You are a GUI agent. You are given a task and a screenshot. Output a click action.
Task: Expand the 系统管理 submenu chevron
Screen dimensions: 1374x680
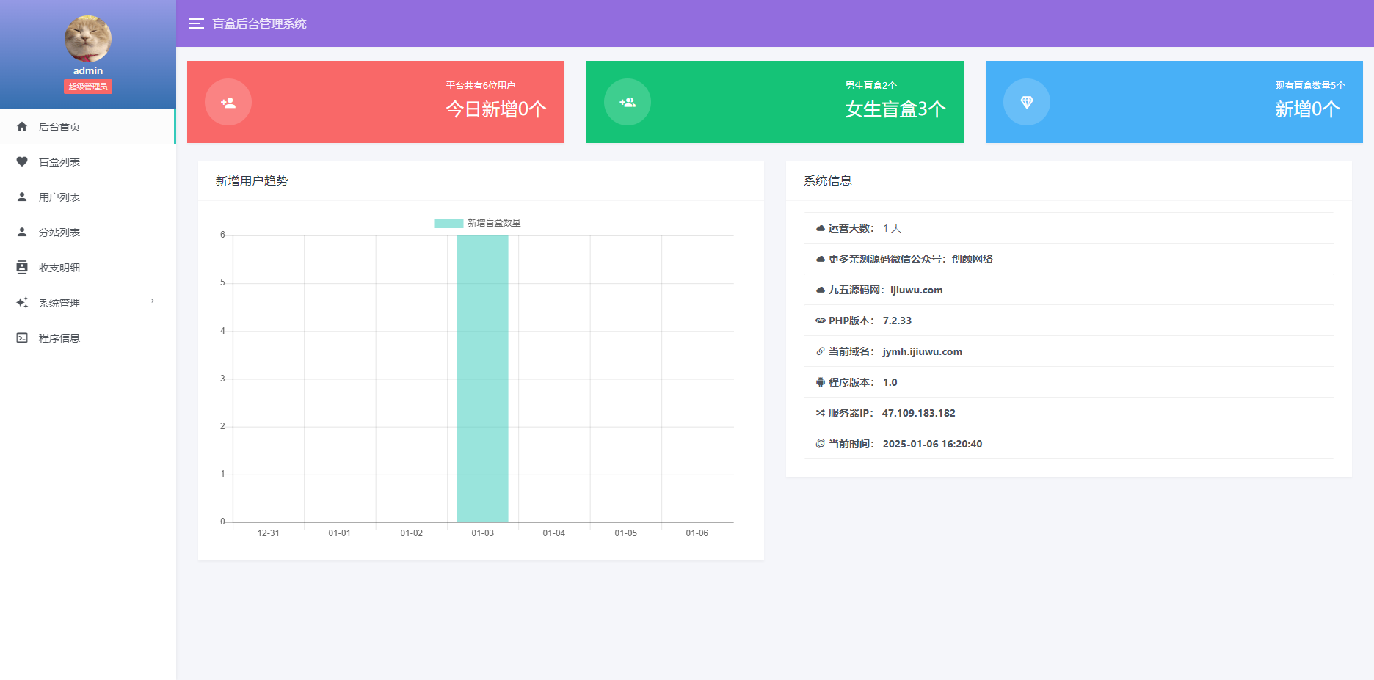click(153, 301)
